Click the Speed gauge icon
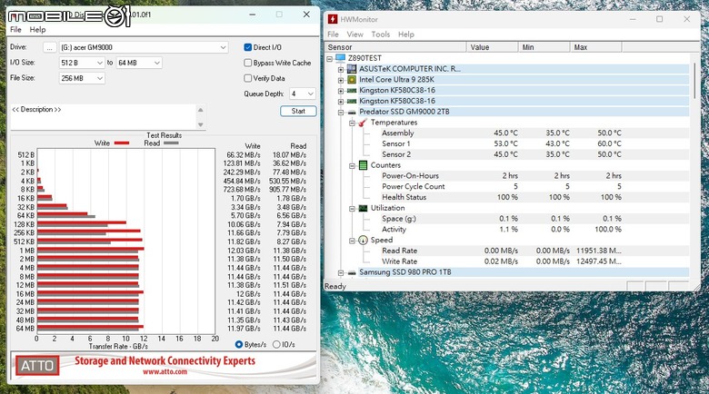Viewport: 709px width, 394px height. [363, 241]
